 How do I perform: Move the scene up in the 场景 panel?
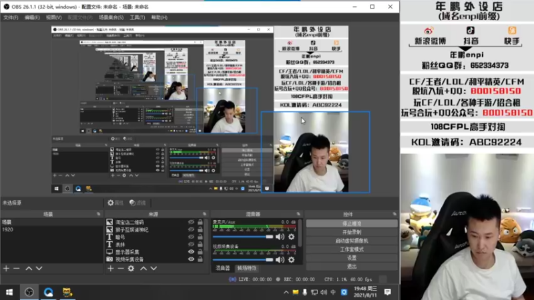[x=29, y=269]
